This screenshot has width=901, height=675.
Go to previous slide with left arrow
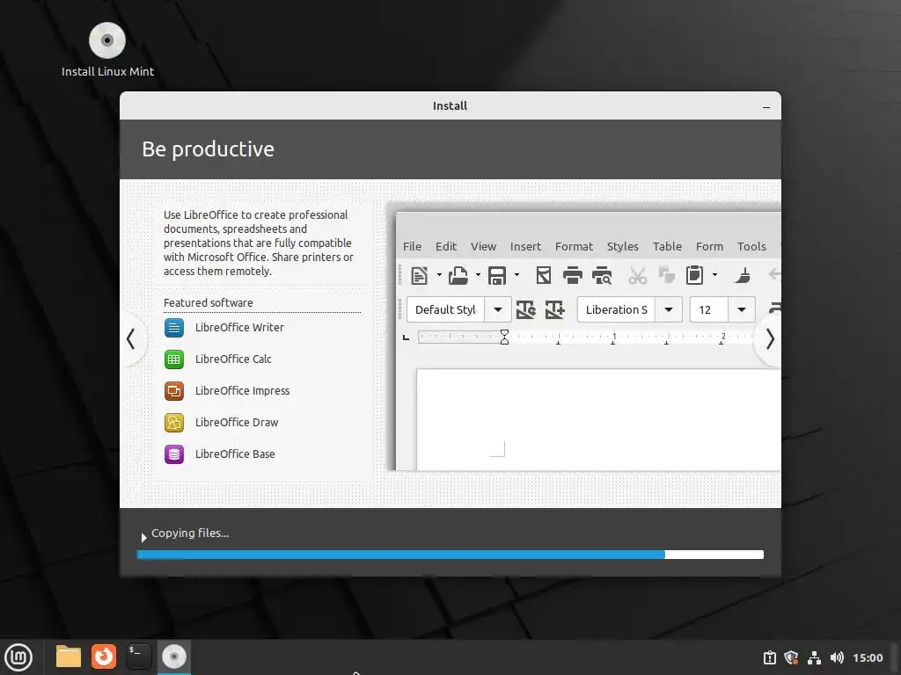(131, 339)
